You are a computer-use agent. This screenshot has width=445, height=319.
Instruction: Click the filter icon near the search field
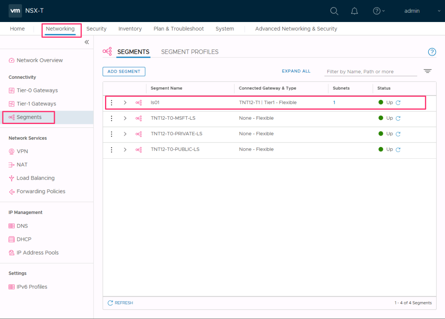pos(427,71)
